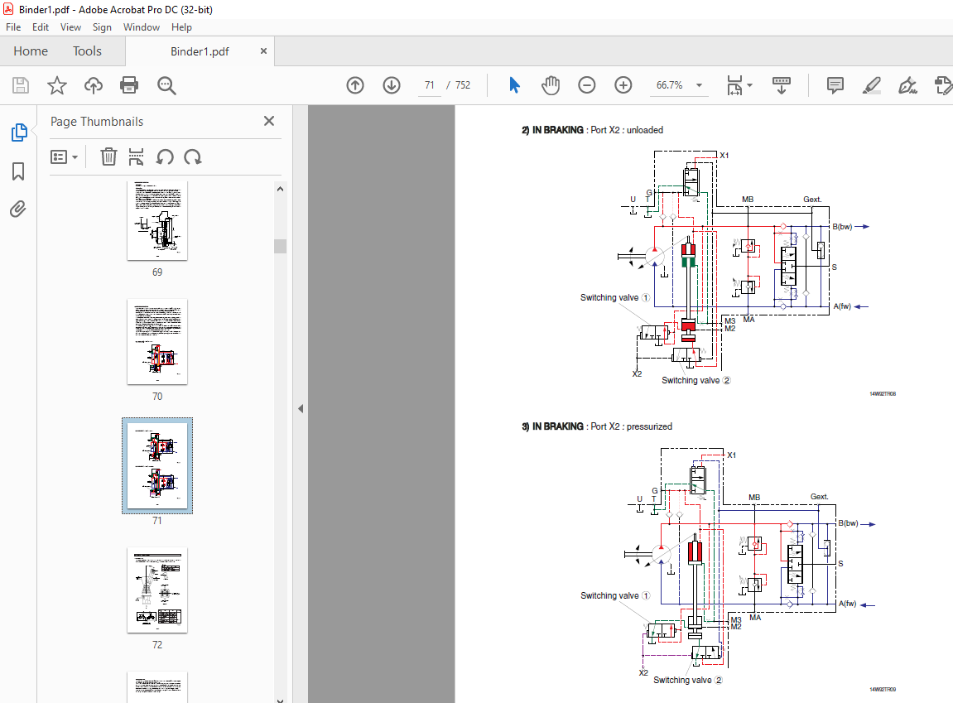Switch to the Home tab

31,51
